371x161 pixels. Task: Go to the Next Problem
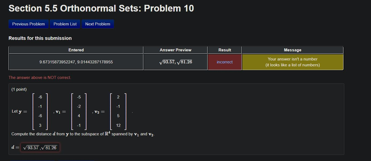click(x=98, y=24)
